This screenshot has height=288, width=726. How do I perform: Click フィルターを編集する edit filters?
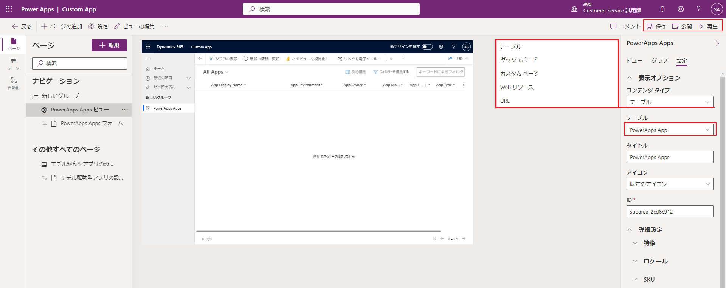(x=391, y=72)
